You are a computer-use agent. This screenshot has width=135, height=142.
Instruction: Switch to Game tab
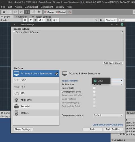(x=5, y=113)
